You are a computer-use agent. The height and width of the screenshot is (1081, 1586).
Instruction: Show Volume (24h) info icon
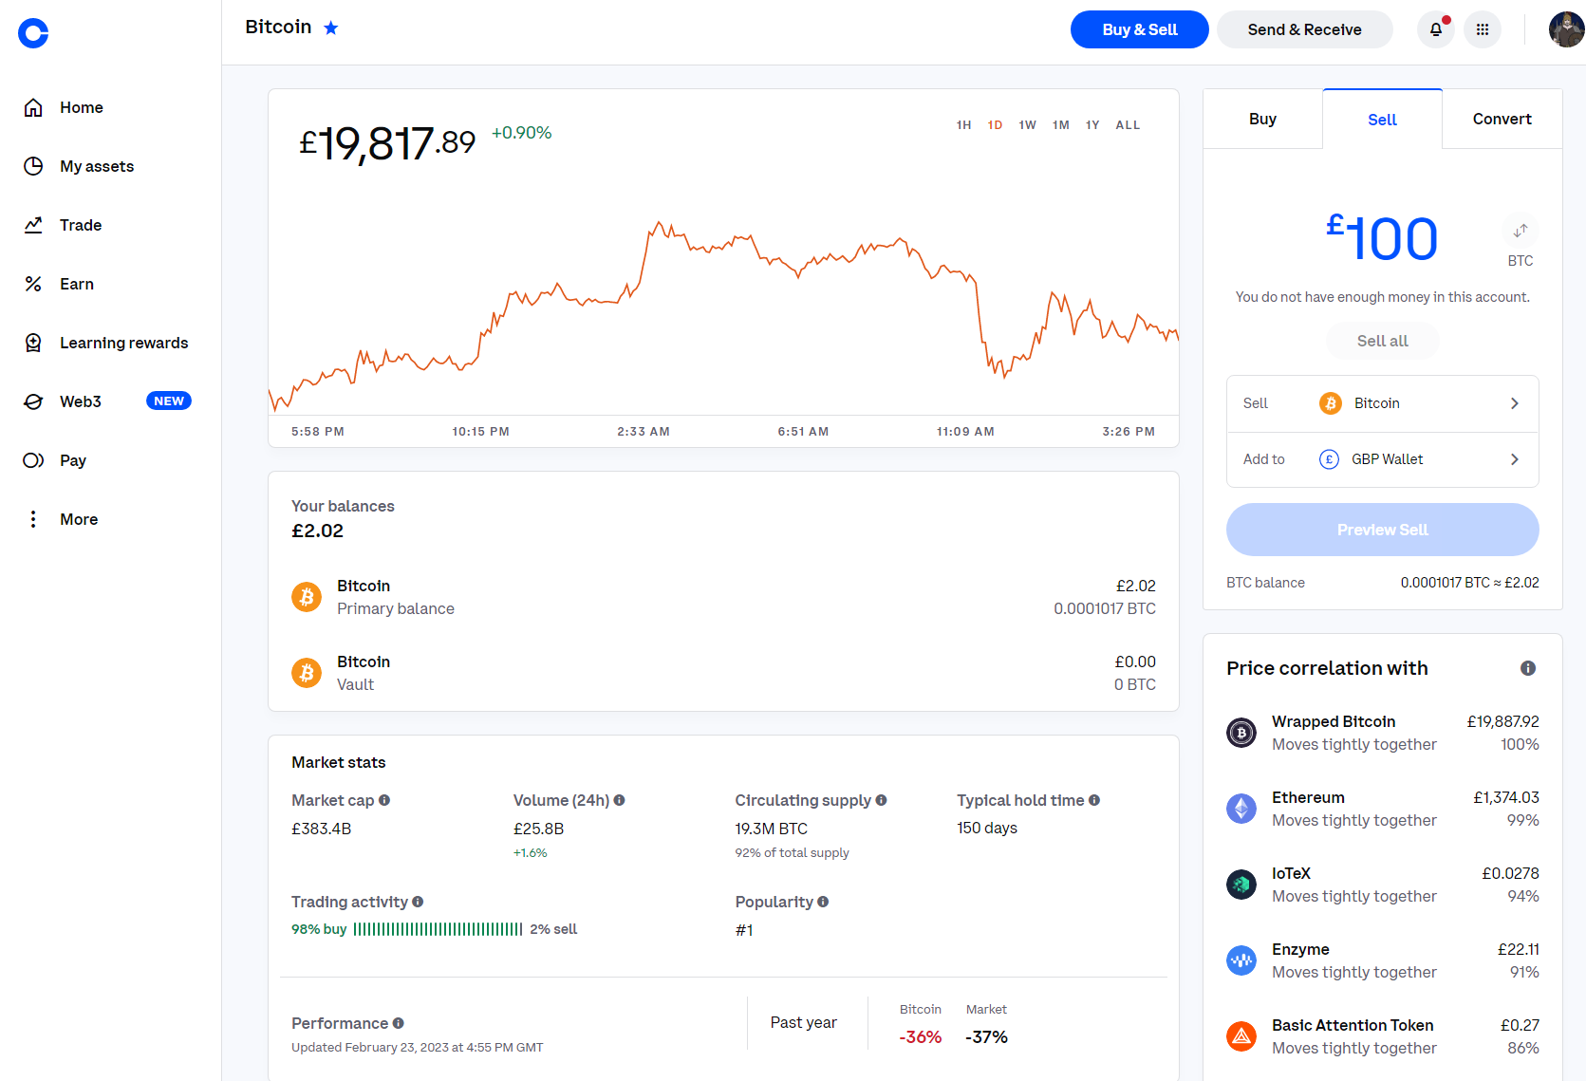click(619, 800)
